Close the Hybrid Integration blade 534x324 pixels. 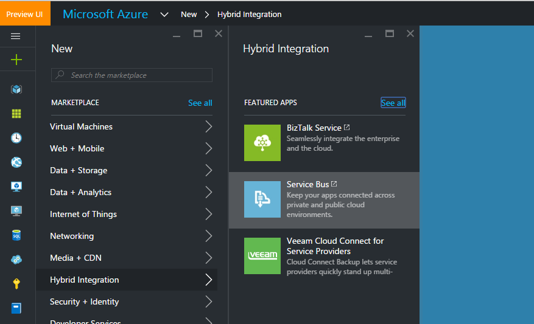410,33
